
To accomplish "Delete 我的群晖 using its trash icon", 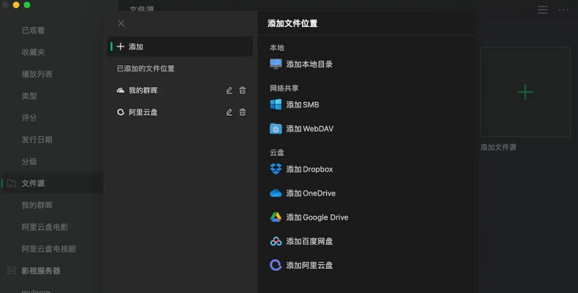I will pos(243,90).
